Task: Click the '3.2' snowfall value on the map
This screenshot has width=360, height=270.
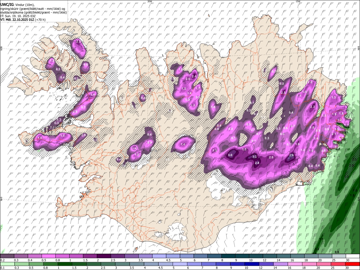Action: (x=254, y=157)
